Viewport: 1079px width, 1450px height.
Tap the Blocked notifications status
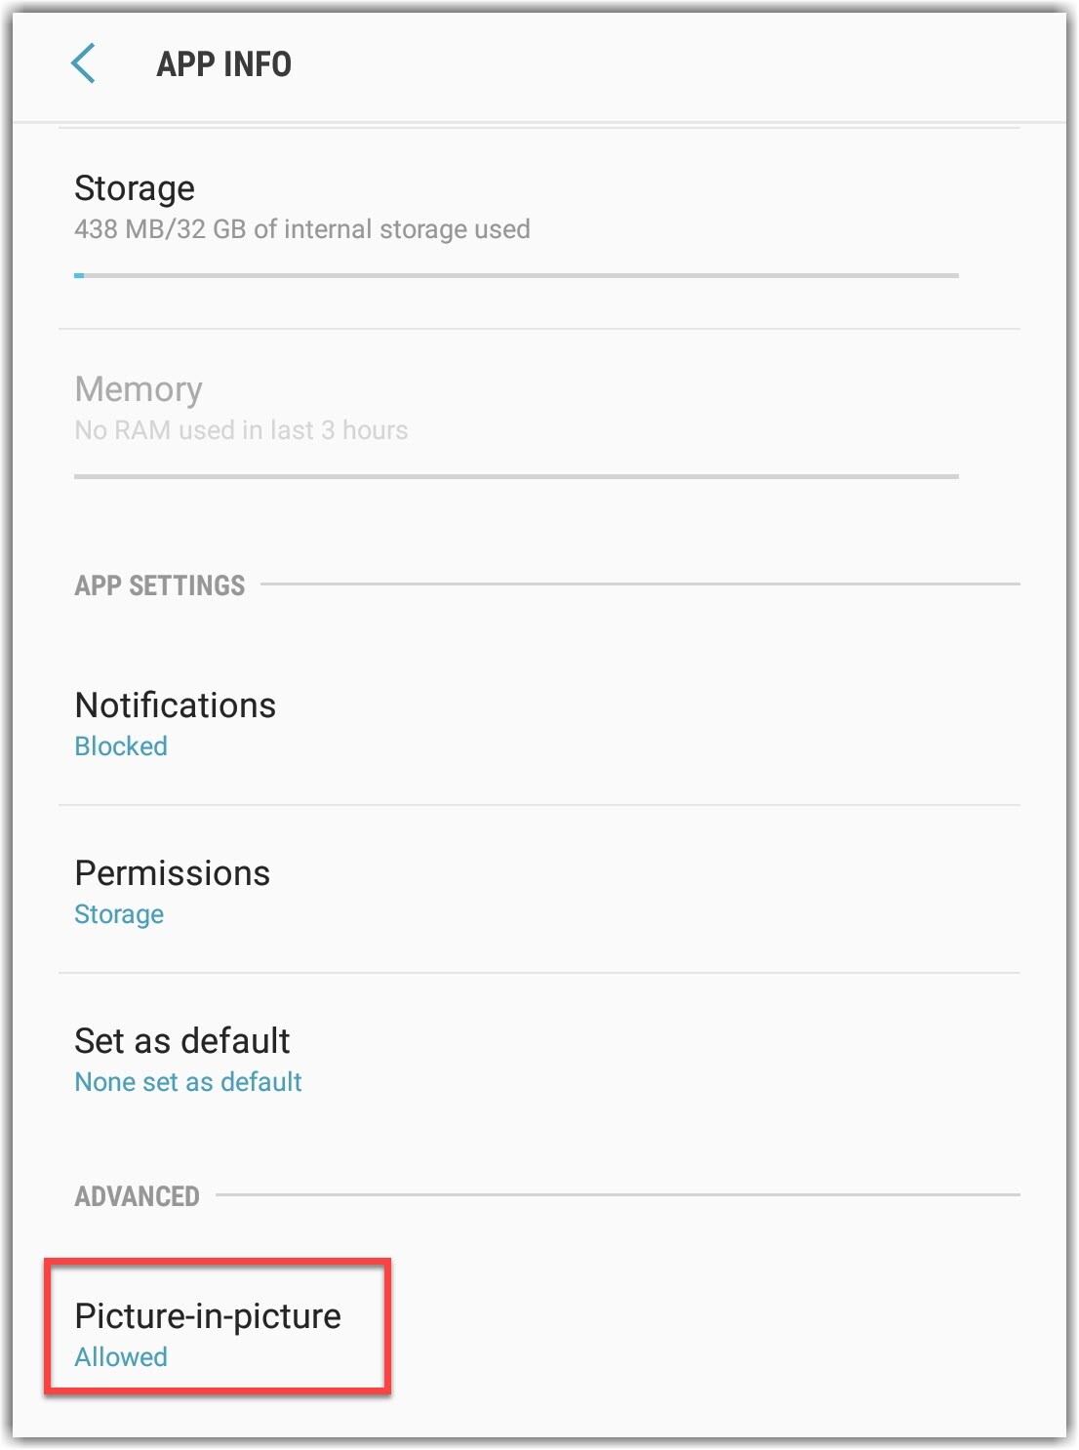(x=121, y=746)
